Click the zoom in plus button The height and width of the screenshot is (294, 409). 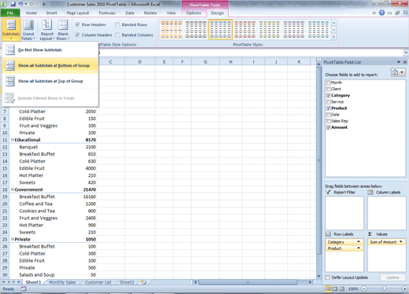(x=405, y=288)
